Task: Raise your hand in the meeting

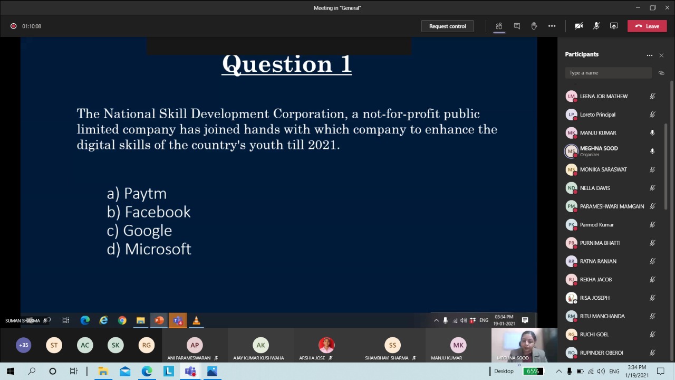Action: point(534,26)
